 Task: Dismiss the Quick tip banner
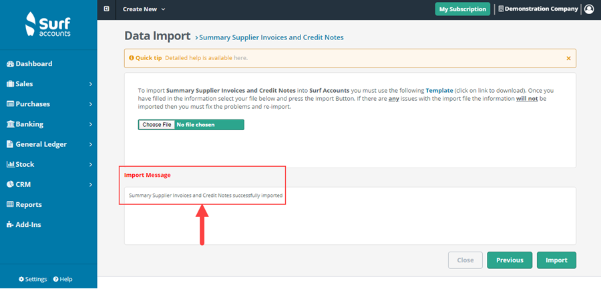tap(568, 58)
